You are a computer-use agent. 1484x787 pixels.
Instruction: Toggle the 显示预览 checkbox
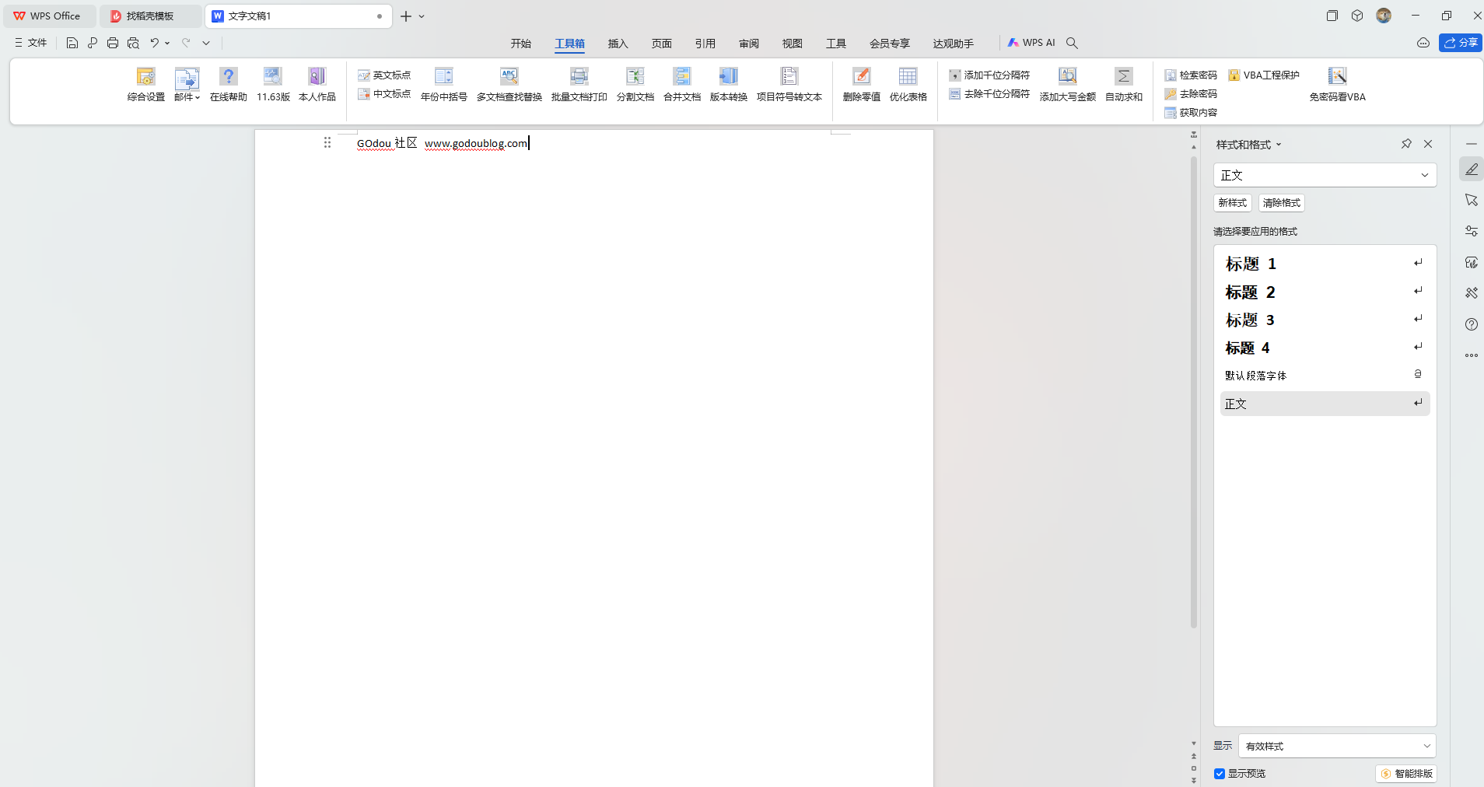click(1220, 774)
